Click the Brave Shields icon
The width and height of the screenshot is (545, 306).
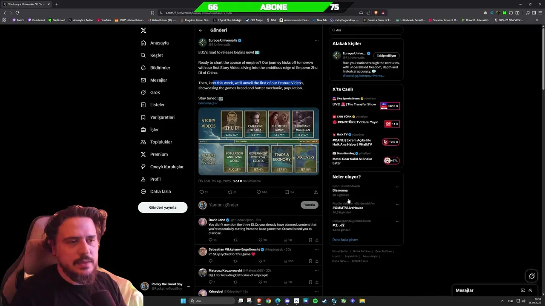(376, 13)
